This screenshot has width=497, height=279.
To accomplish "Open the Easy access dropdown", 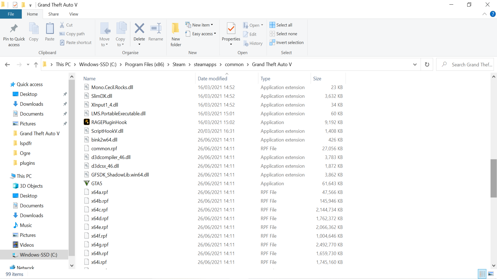I will (x=201, y=34).
